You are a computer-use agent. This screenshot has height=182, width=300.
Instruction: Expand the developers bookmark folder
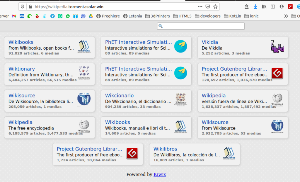[x=208, y=16]
